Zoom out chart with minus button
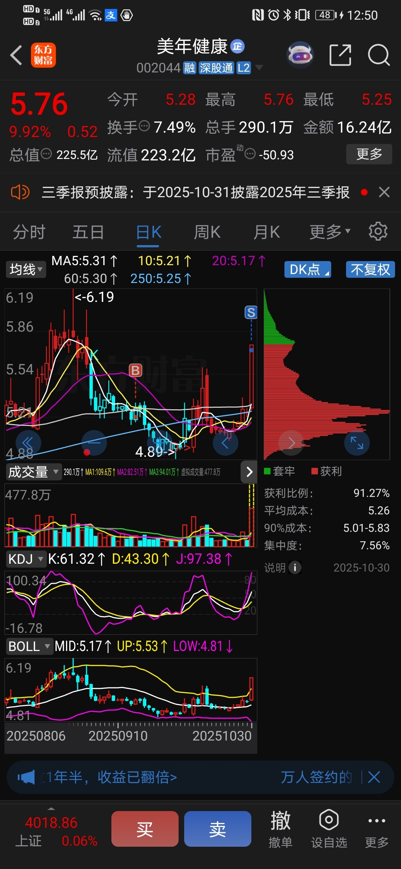401x869 pixels. 94,443
